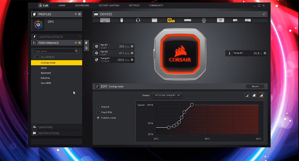Select the keyboard device icon
The width and height of the screenshot is (299, 161).
105,20
